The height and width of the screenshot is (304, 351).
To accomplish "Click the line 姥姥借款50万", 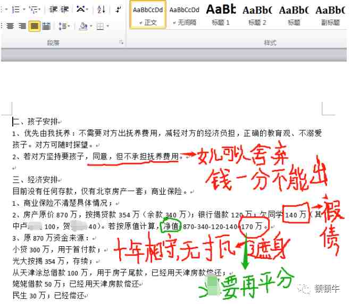I will tap(76, 284).
